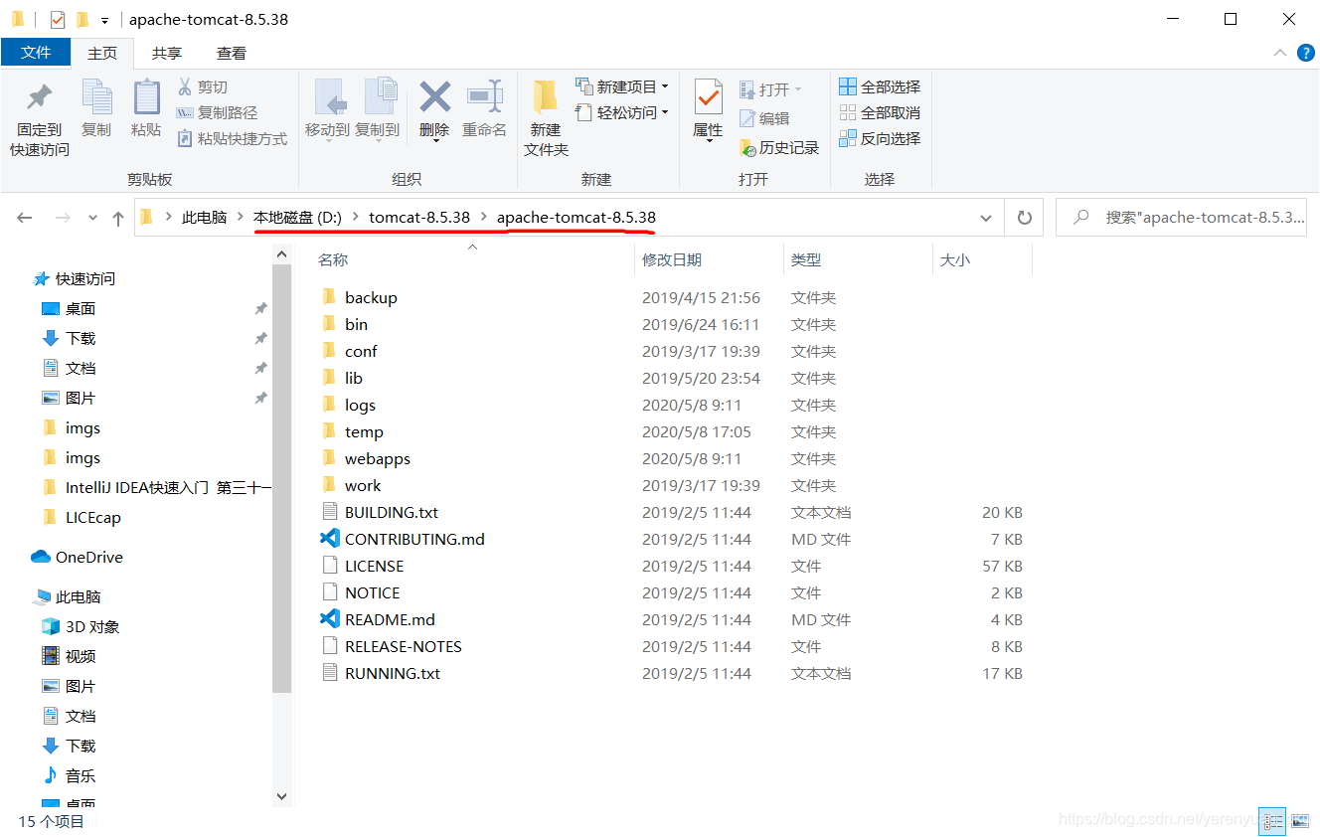Open 桌面 (Desktop) under Quick access
Image resolution: width=1320 pixels, height=837 pixels.
pos(80,308)
